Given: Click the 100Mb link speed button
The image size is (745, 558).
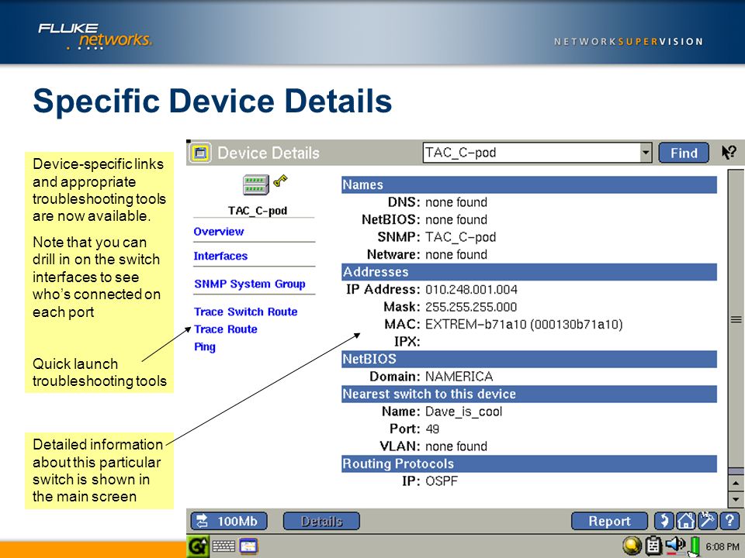Looking at the screenshot, I should 228,521.
